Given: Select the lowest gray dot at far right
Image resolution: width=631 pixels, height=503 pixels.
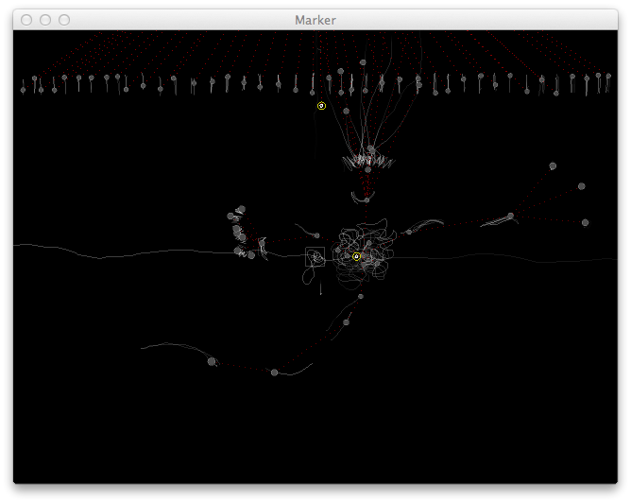Looking at the screenshot, I should coord(585,222).
